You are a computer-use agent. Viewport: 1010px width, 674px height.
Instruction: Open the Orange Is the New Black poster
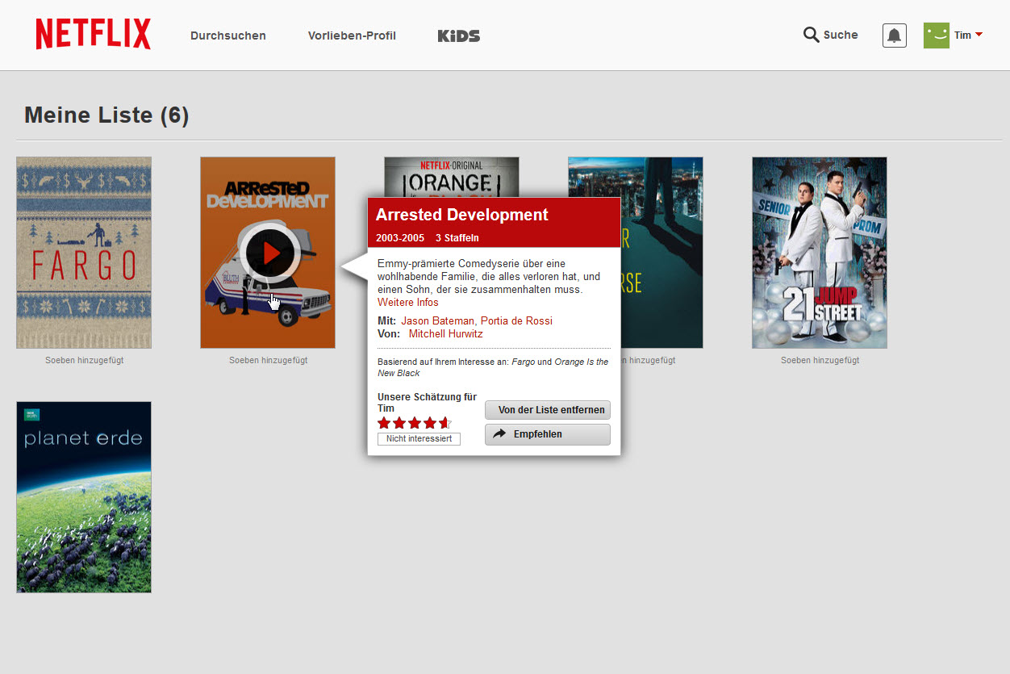(x=452, y=177)
